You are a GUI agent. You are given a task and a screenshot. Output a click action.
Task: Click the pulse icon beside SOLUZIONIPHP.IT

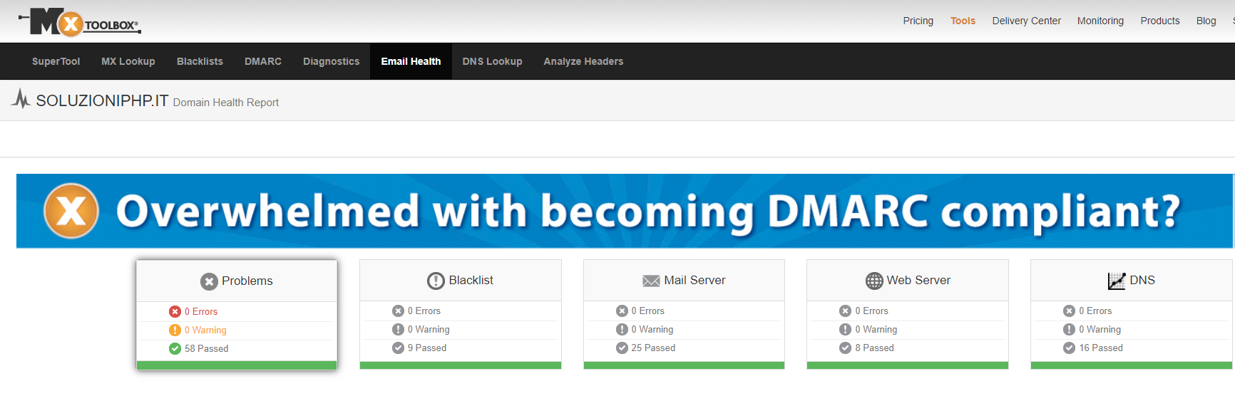pos(21,99)
